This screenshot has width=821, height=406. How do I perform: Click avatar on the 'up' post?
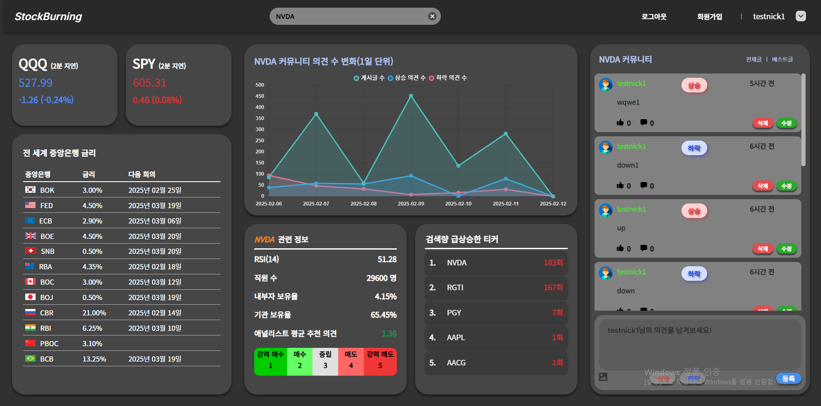(x=606, y=210)
